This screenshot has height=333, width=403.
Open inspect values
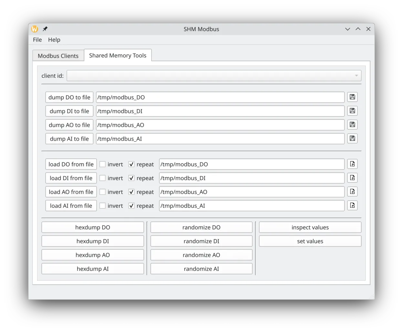point(310,227)
